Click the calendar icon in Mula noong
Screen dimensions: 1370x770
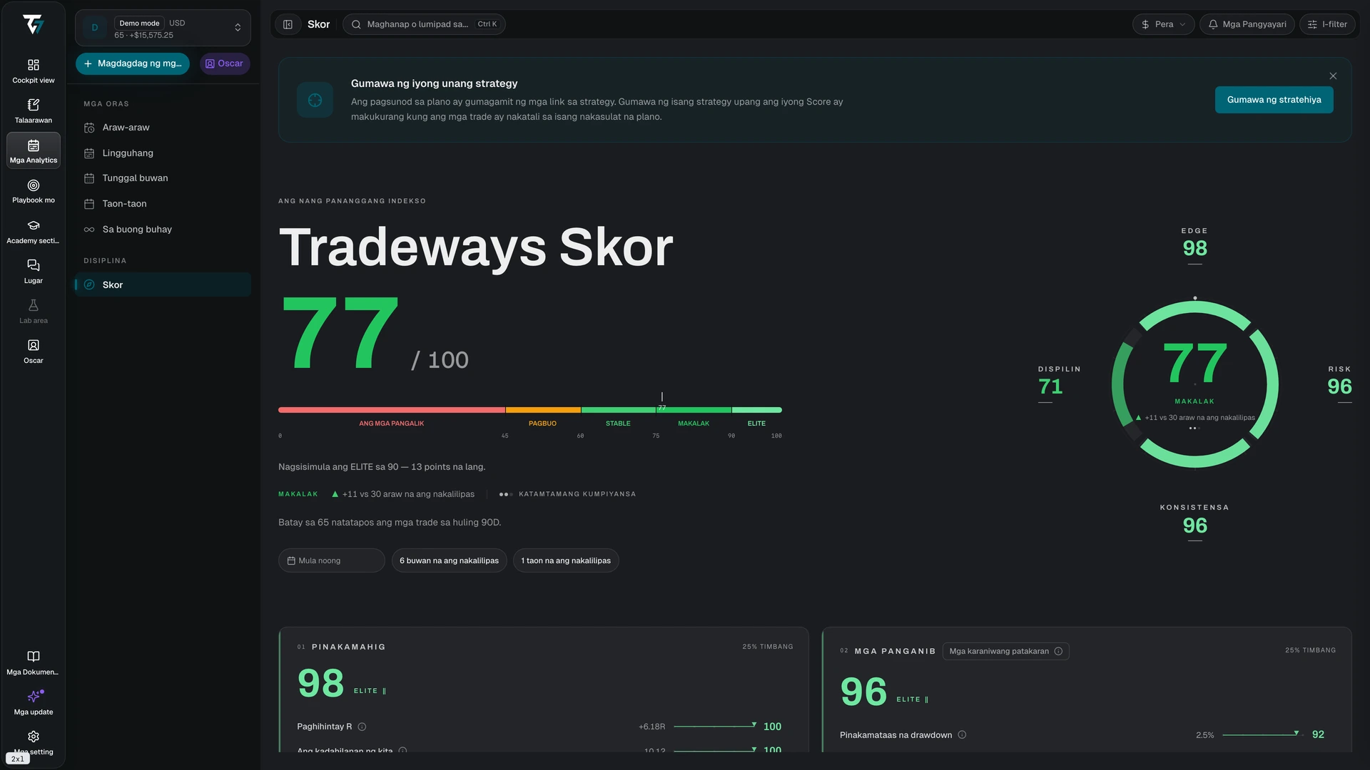pos(291,560)
